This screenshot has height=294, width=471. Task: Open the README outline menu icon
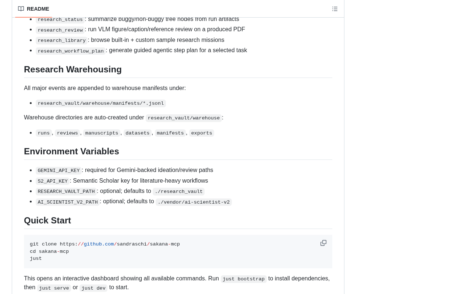(335, 9)
